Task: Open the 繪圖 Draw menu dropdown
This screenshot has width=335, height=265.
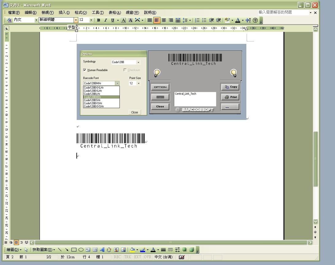Action: 14,250
